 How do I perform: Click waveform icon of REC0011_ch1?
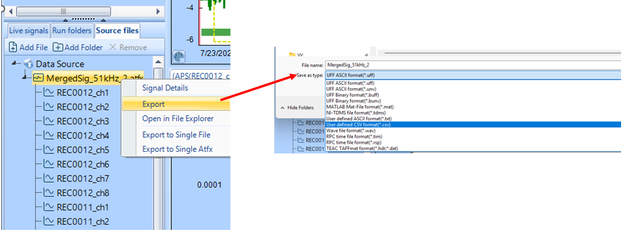[49, 207]
